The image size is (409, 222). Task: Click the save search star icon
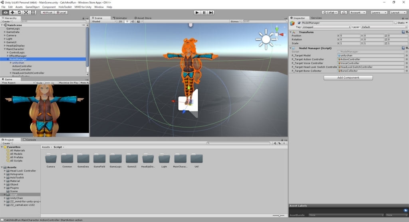tap(284, 143)
